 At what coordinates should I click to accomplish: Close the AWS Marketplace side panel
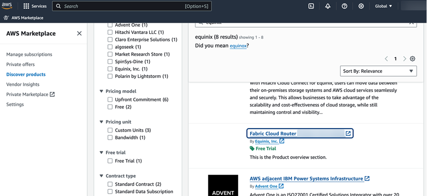(x=79, y=33)
